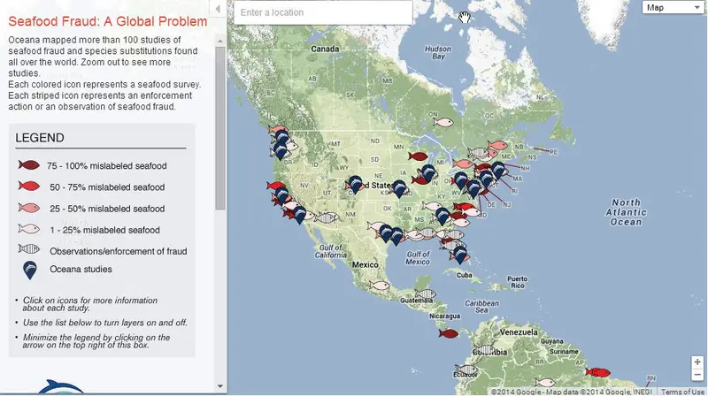Viewport: 708px width, 396px height.
Task: Click the 1 - 25% mislabeled seafood legend entry
Action: [x=89, y=230]
